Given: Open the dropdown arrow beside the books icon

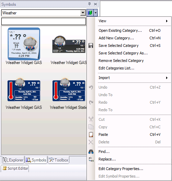Looking at the screenshot, I should tap(95, 13).
